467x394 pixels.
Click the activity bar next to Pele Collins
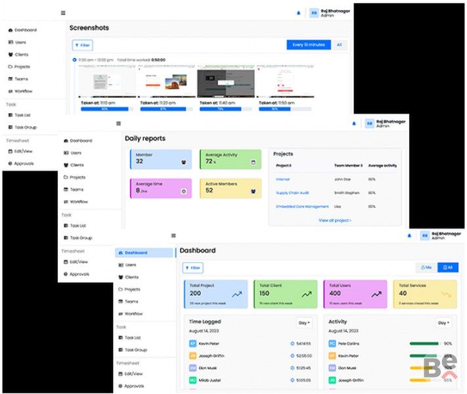[x=424, y=343]
